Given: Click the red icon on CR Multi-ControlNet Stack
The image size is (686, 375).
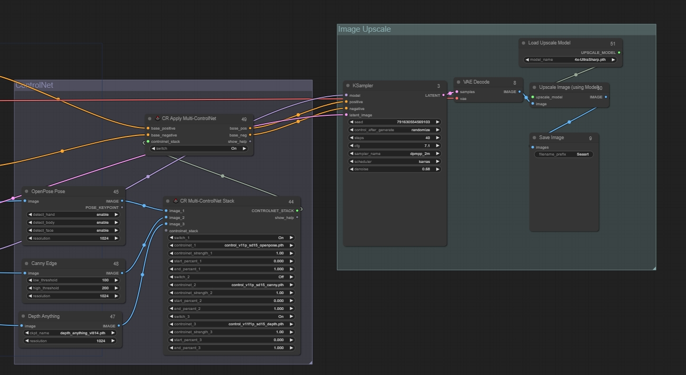Looking at the screenshot, I should click(175, 201).
